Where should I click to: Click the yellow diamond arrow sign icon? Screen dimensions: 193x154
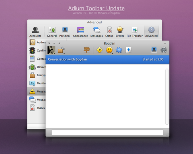click(99, 50)
